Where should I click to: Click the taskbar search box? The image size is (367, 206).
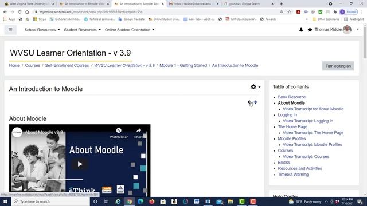pos(50,201)
